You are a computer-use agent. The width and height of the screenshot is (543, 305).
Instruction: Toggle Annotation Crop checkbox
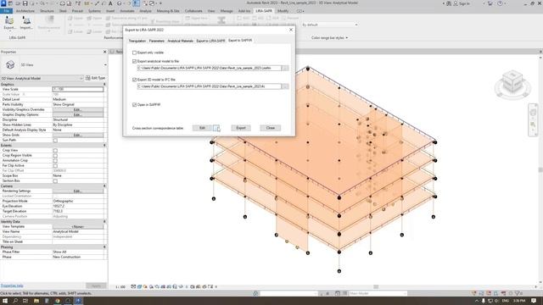pos(55,160)
